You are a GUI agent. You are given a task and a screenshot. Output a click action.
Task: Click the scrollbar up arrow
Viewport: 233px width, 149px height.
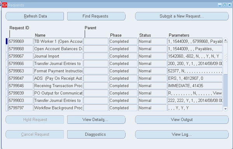tap(225, 40)
